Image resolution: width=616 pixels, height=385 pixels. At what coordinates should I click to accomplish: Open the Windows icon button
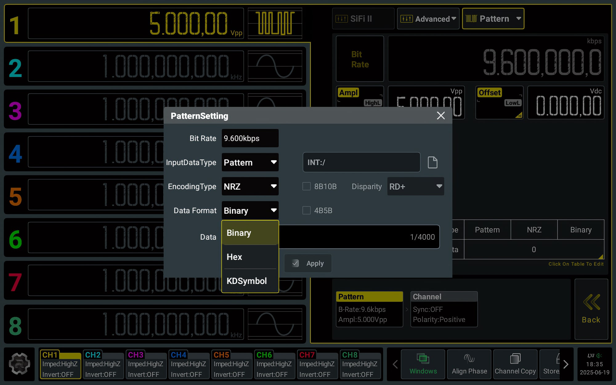point(423,364)
